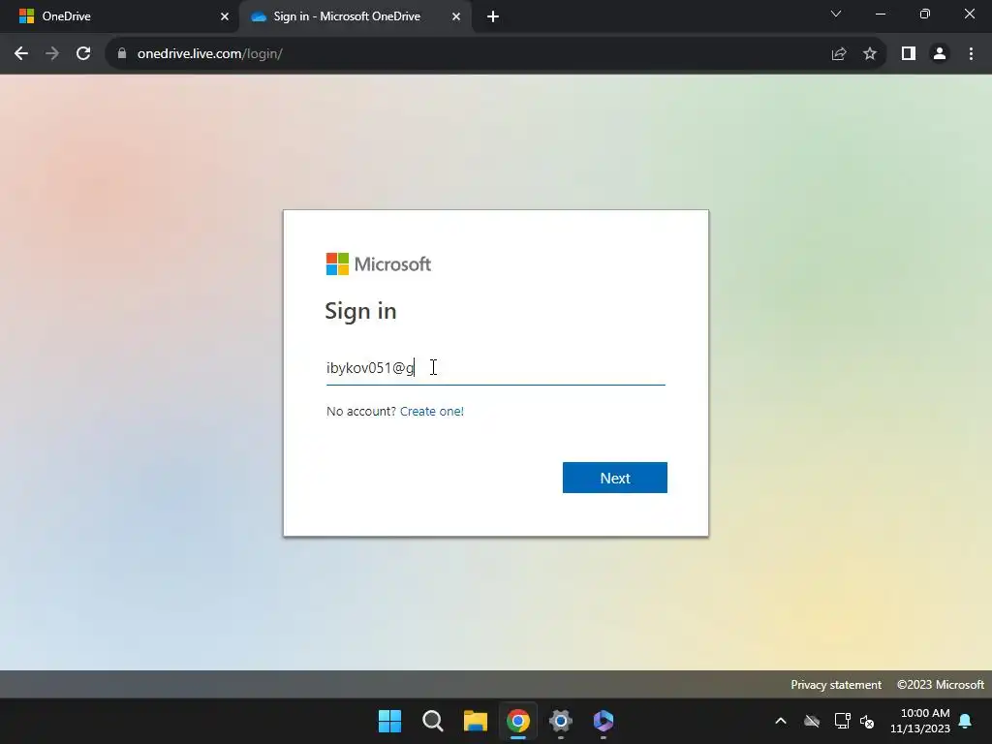View site information via lock icon
The image size is (992, 744).
pos(122,54)
